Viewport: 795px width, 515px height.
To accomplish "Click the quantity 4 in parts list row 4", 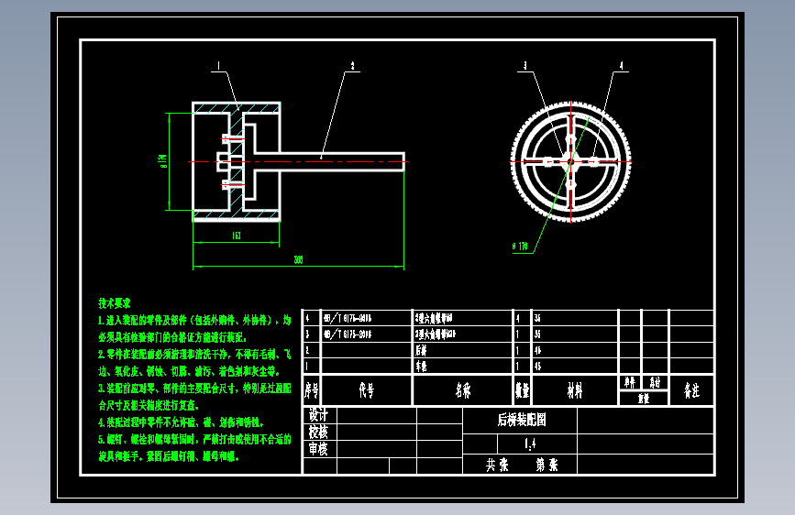I will point(518,318).
